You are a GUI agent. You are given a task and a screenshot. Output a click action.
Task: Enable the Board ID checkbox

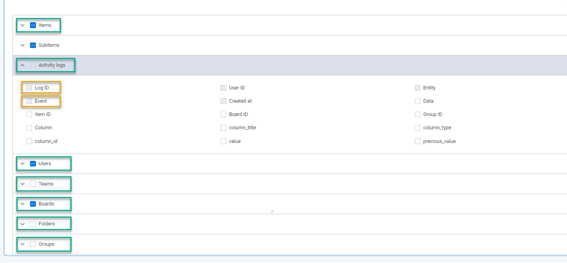pos(223,114)
